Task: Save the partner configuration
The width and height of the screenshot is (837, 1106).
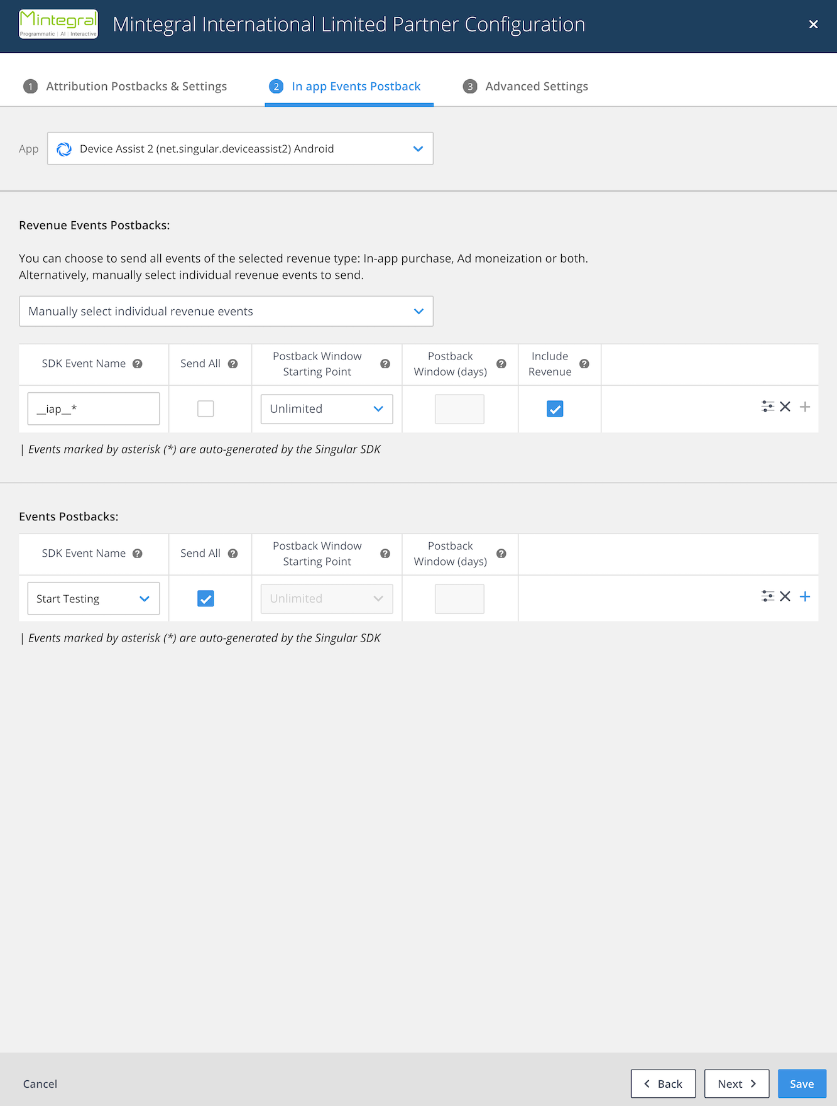Action: click(802, 1083)
